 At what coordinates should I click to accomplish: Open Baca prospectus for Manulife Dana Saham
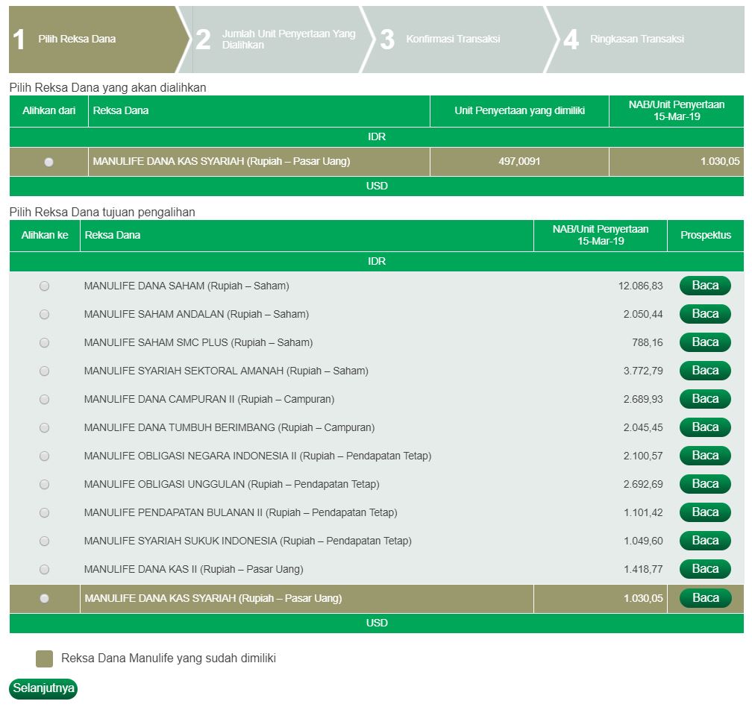coord(705,286)
